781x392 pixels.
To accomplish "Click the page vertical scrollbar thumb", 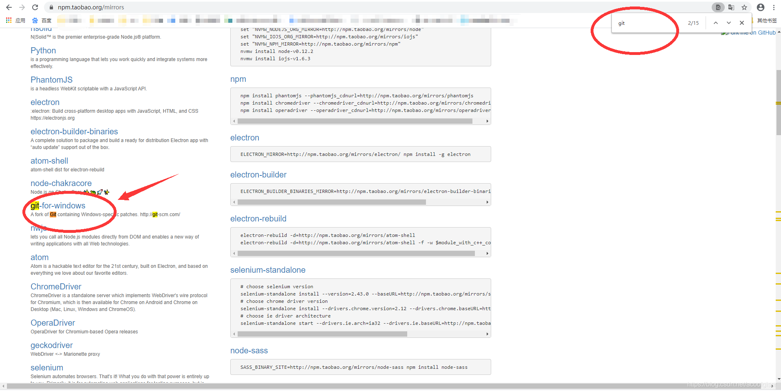I will coord(778,102).
